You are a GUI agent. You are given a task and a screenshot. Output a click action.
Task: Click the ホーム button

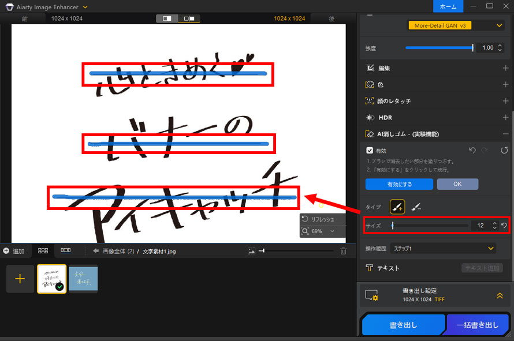click(x=448, y=6)
